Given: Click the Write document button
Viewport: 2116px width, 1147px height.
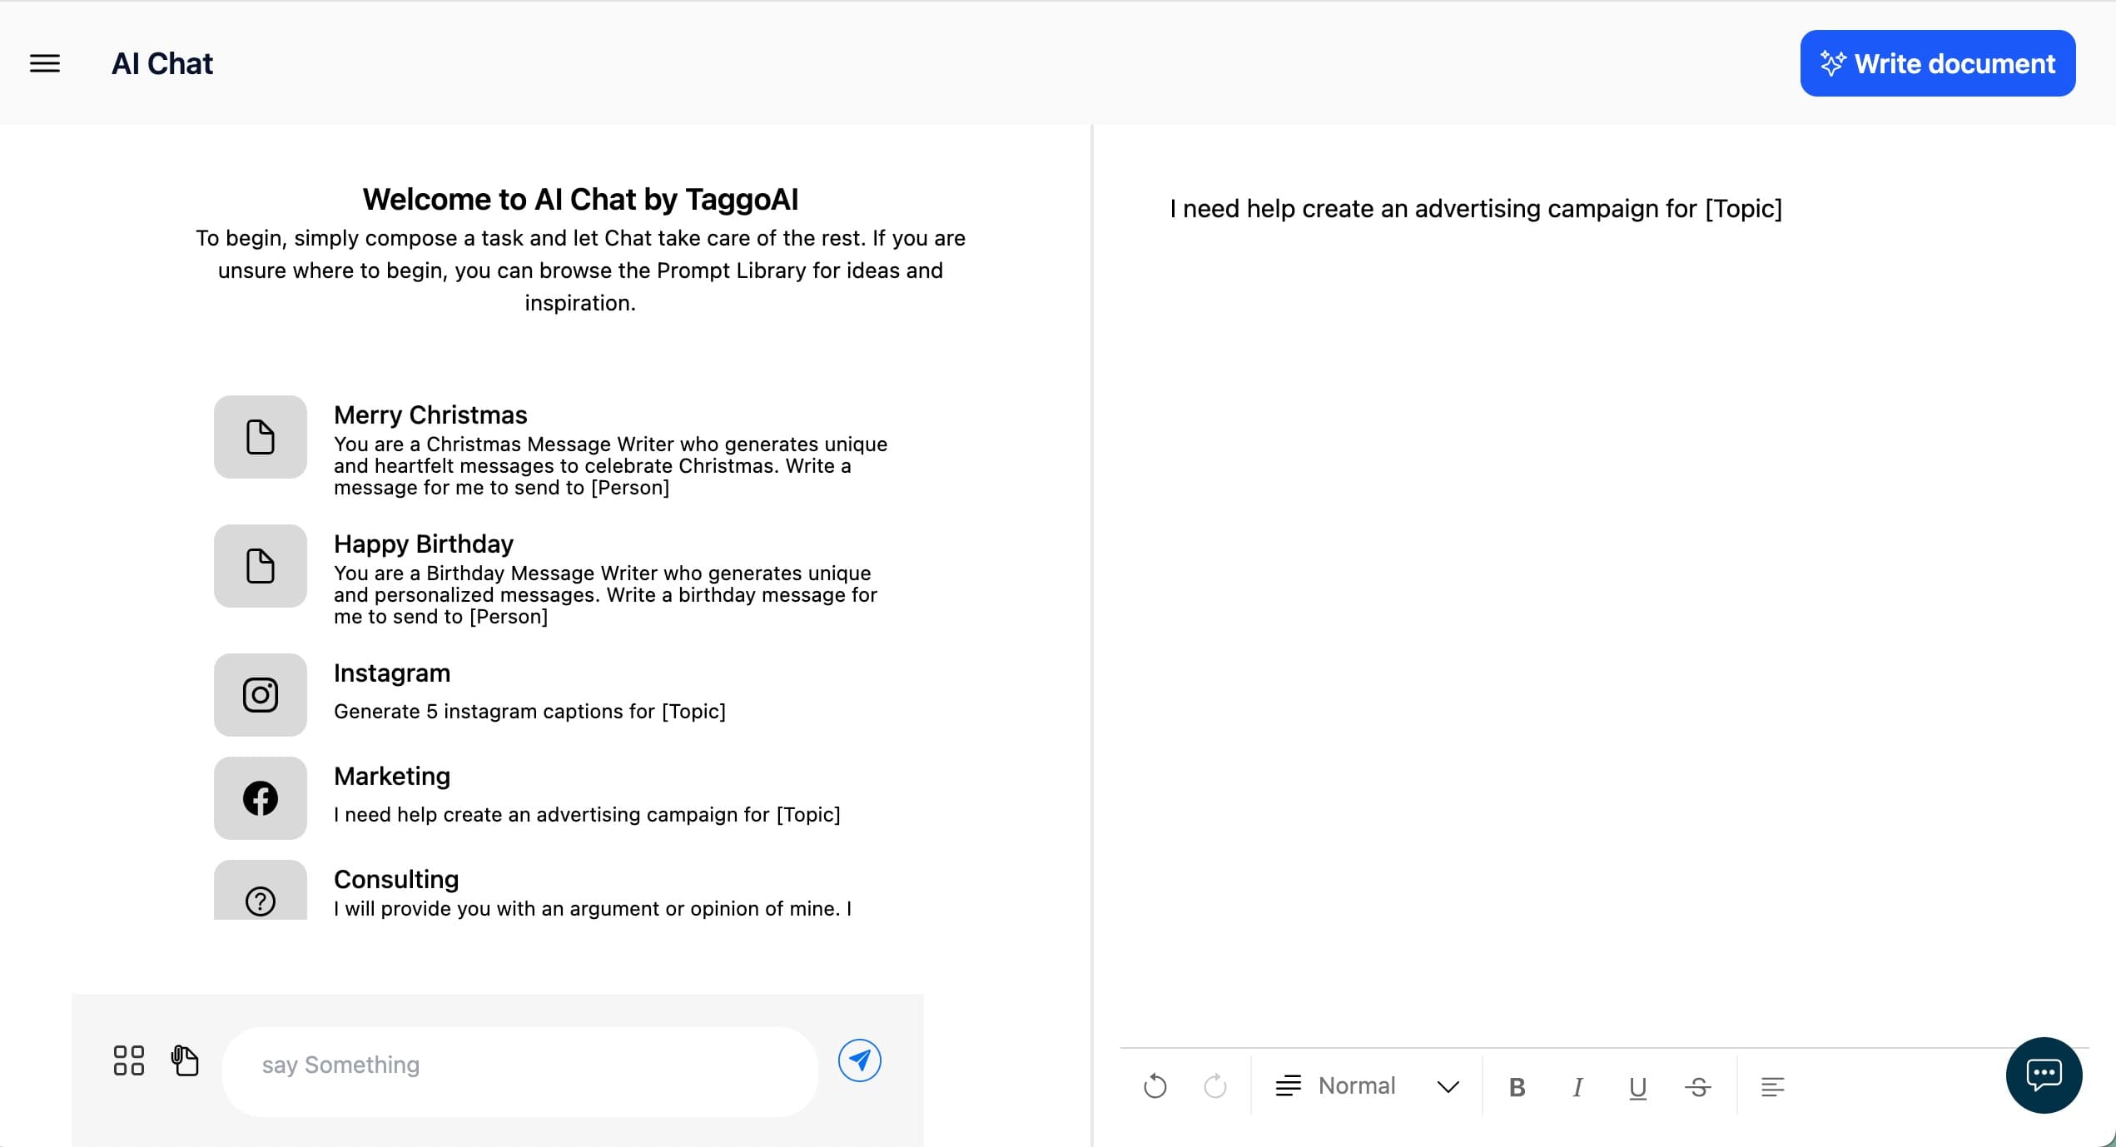Looking at the screenshot, I should click(1937, 63).
